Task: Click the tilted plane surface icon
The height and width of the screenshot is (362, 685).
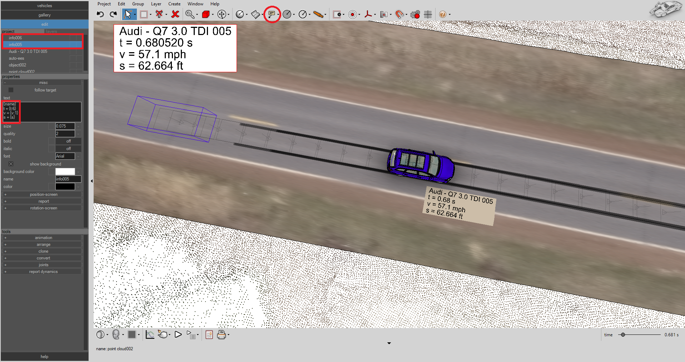Action: pyautogui.click(x=255, y=14)
